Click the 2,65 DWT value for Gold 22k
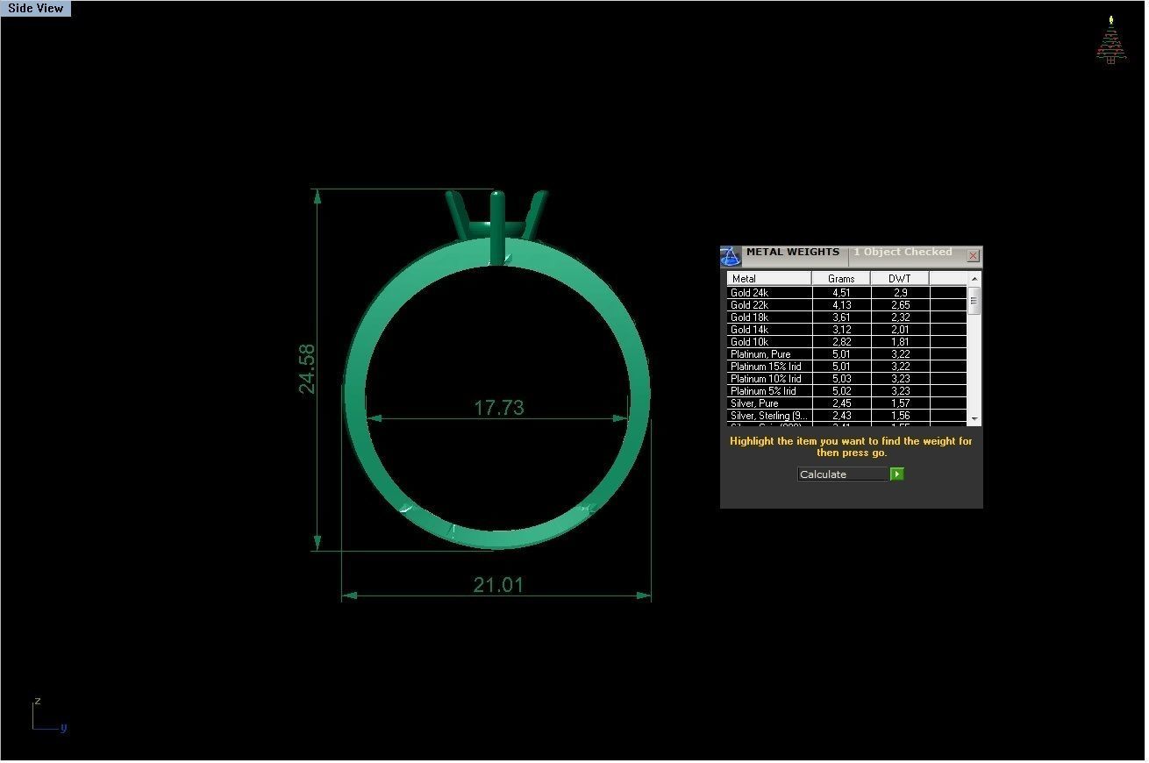 coord(900,305)
